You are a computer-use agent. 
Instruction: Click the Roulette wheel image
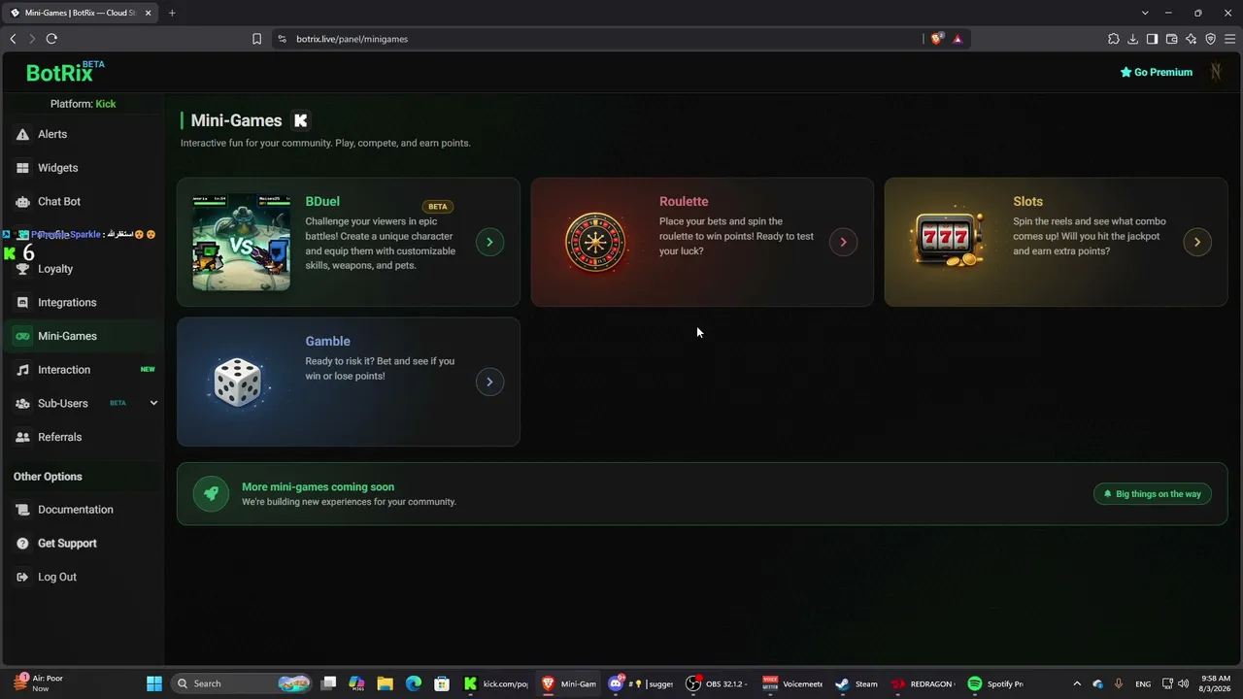[x=595, y=242]
